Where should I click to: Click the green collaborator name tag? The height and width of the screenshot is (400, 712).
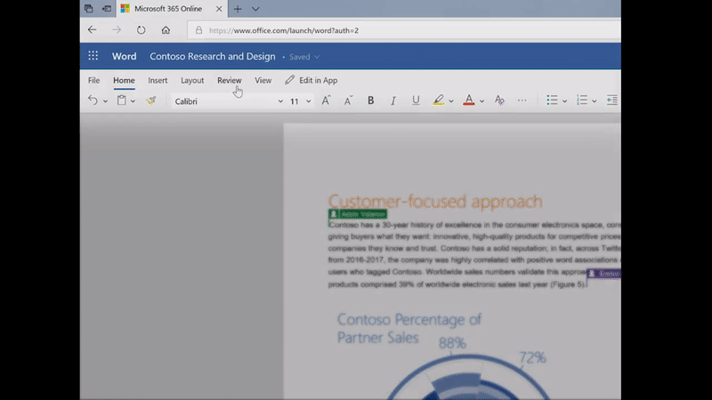(358, 214)
